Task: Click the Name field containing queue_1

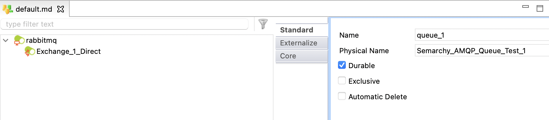Action: point(482,35)
